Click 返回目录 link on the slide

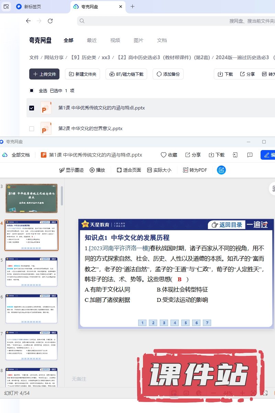227,225
